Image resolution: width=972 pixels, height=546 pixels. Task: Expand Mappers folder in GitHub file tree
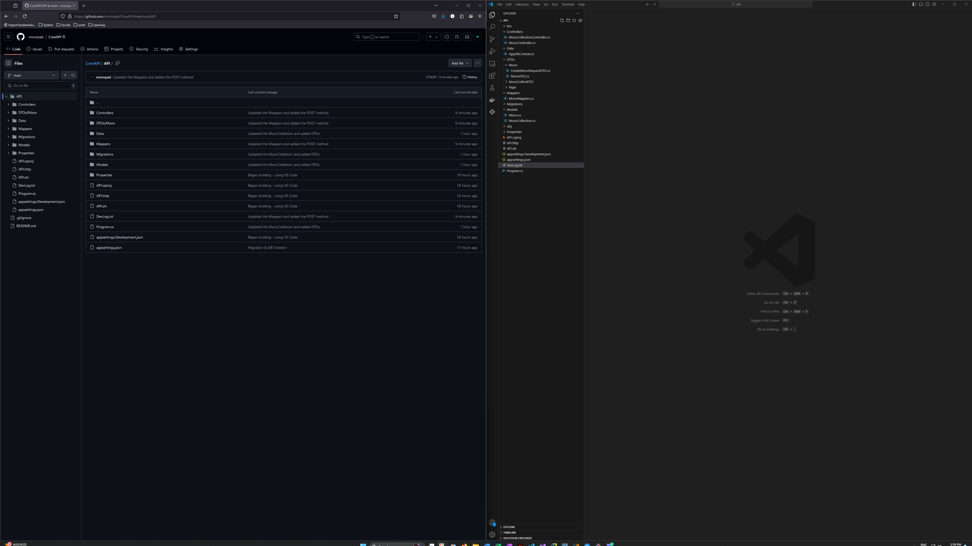(x=8, y=129)
